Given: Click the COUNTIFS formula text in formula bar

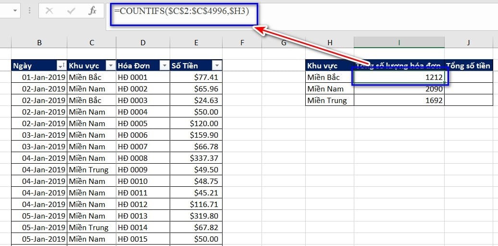Looking at the screenshot, I should click(x=182, y=11).
